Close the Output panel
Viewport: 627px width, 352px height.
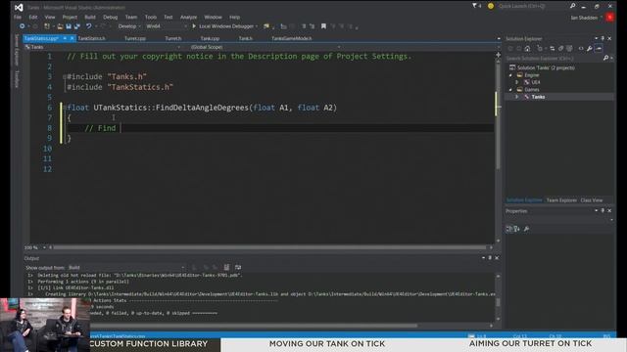pyautogui.click(x=497, y=258)
